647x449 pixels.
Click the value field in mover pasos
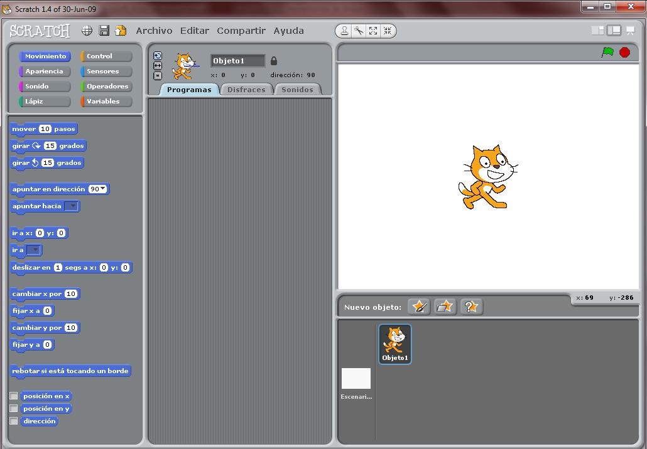(45, 129)
